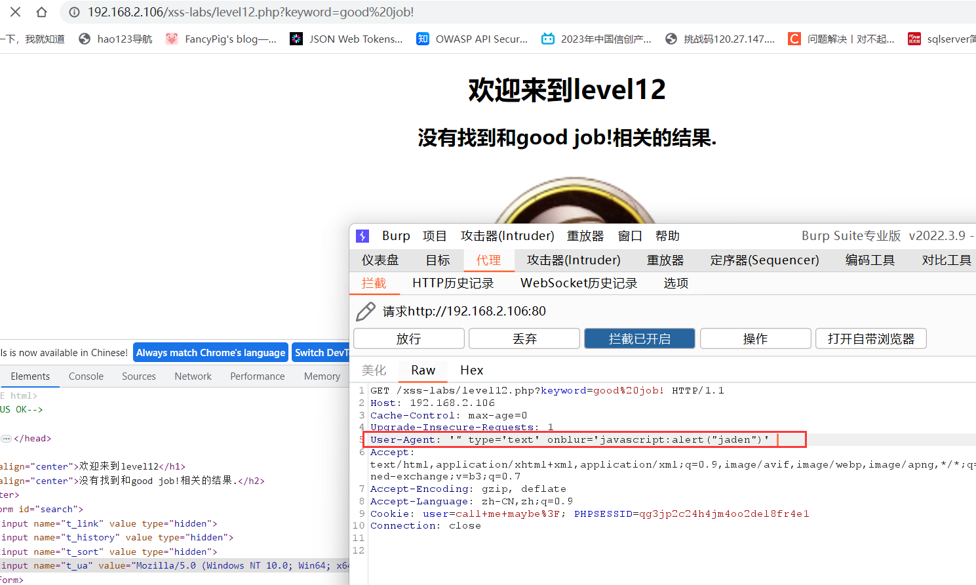This screenshot has width=976, height=585.
Task: Click the browser home icon
Action: pyautogui.click(x=41, y=12)
